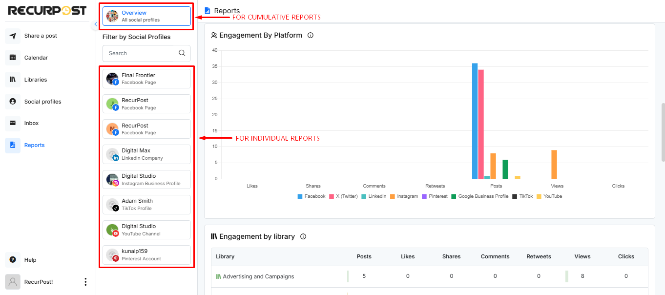Image resolution: width=665 pixels, height=295 pixels.
Task: Click the Views value 8 for Advertising and Campaigns
Action: [x=582, y=276]
